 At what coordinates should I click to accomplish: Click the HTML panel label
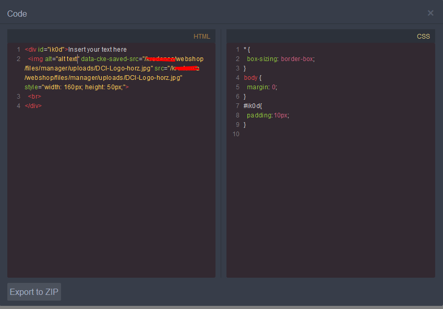[x=202, y=37]
